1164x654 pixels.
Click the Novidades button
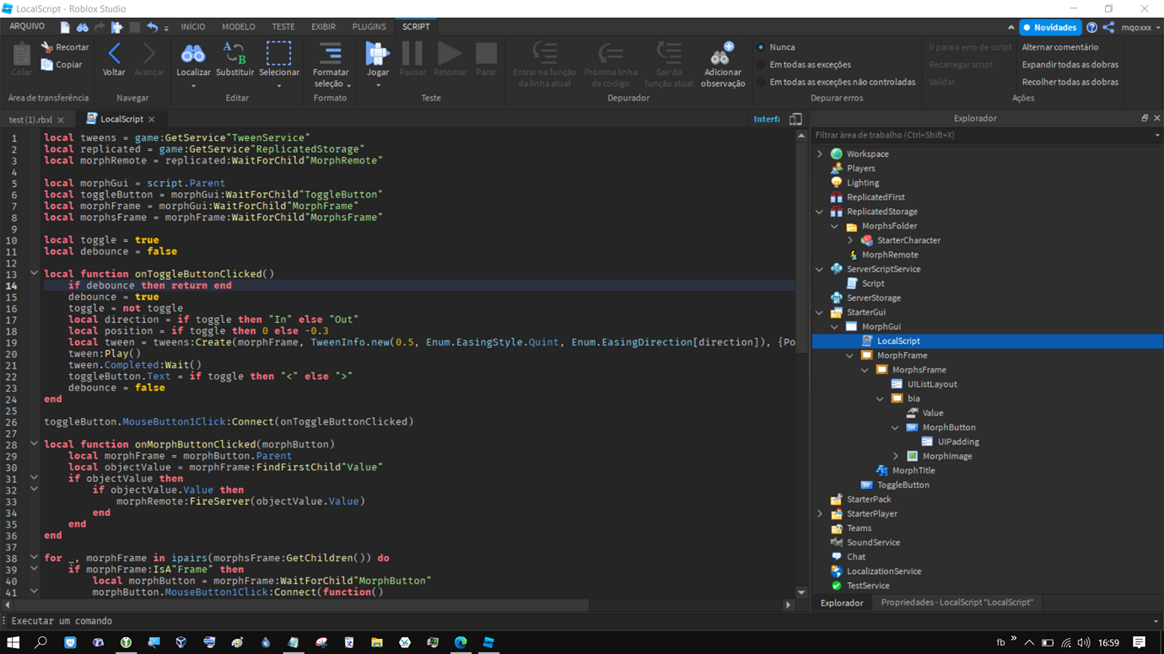pos(1049,26)
